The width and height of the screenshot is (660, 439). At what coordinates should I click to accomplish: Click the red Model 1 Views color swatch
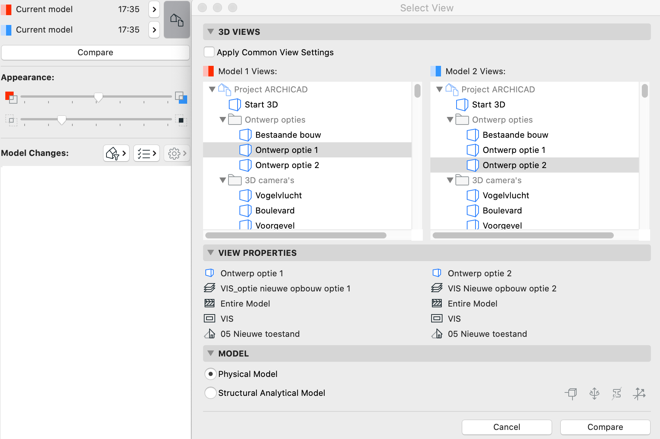208,71
